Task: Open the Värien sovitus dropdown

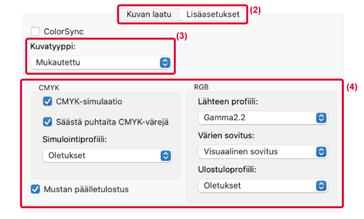Action: click(x=263, y=152)
